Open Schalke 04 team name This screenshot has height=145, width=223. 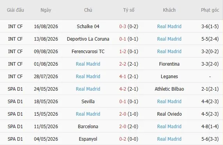(88, 27)
